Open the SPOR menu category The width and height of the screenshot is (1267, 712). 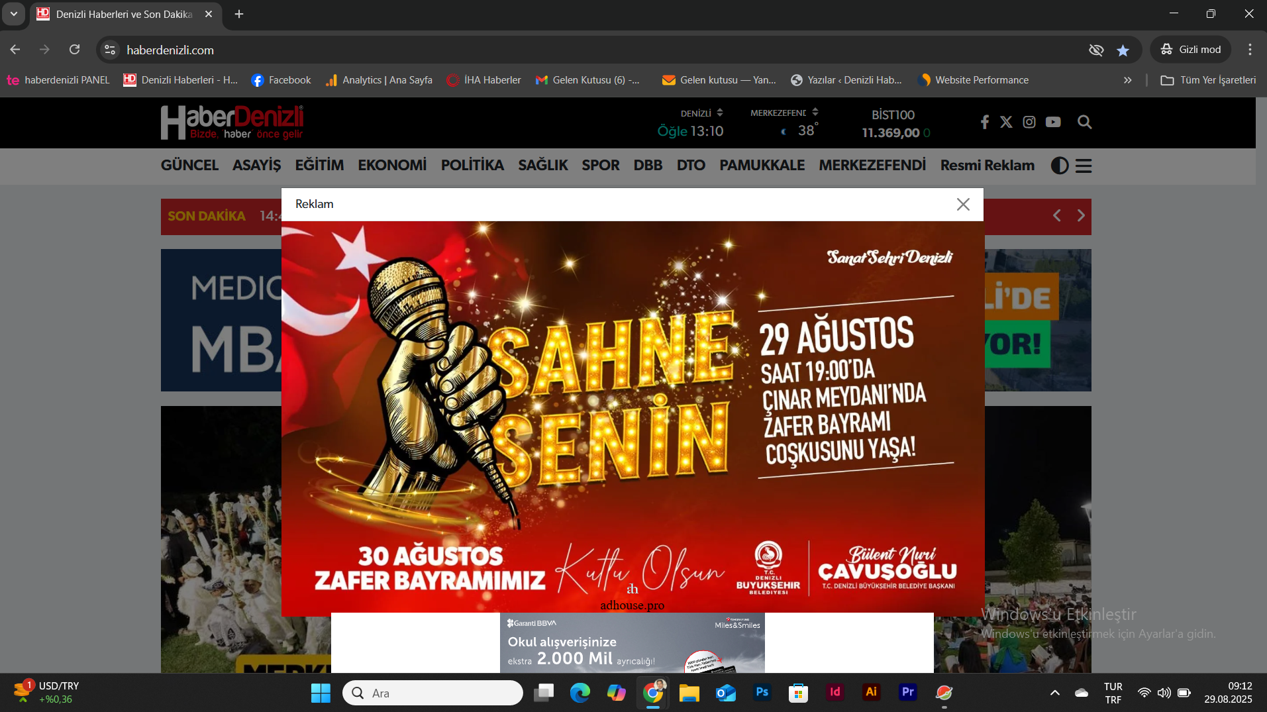[600, 165]
